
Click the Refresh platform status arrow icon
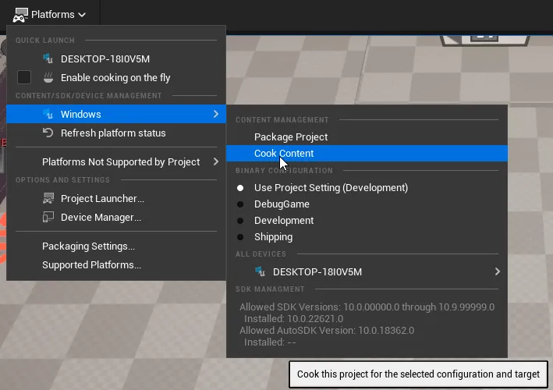(x=48, y=133)
